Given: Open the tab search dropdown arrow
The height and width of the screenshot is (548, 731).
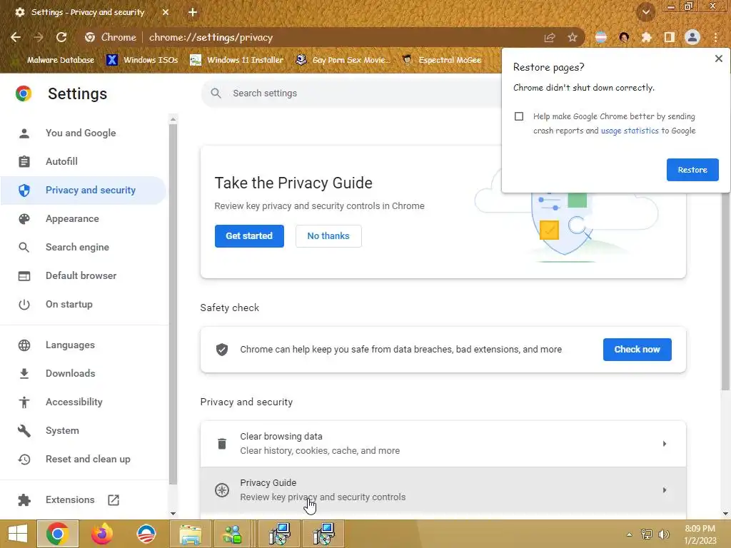Looking at the screenshot, I should coord(646,12).
